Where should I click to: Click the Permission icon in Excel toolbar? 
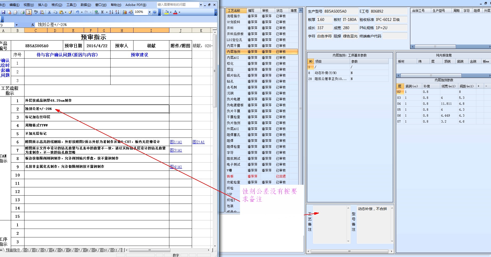(x=9, y=12)
